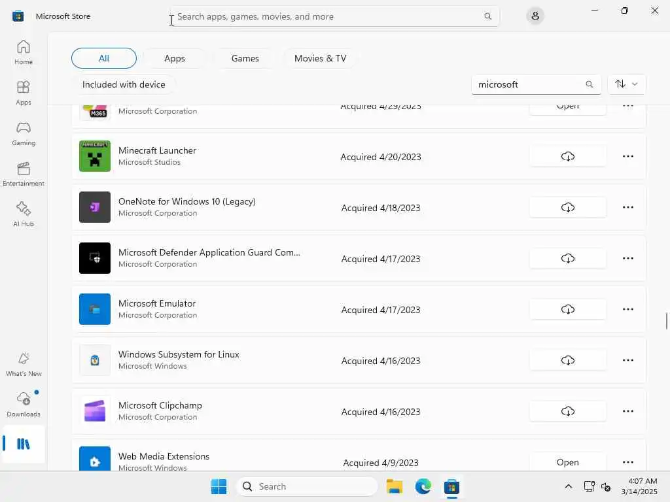Open the Windows Start menu

(219, 486)
